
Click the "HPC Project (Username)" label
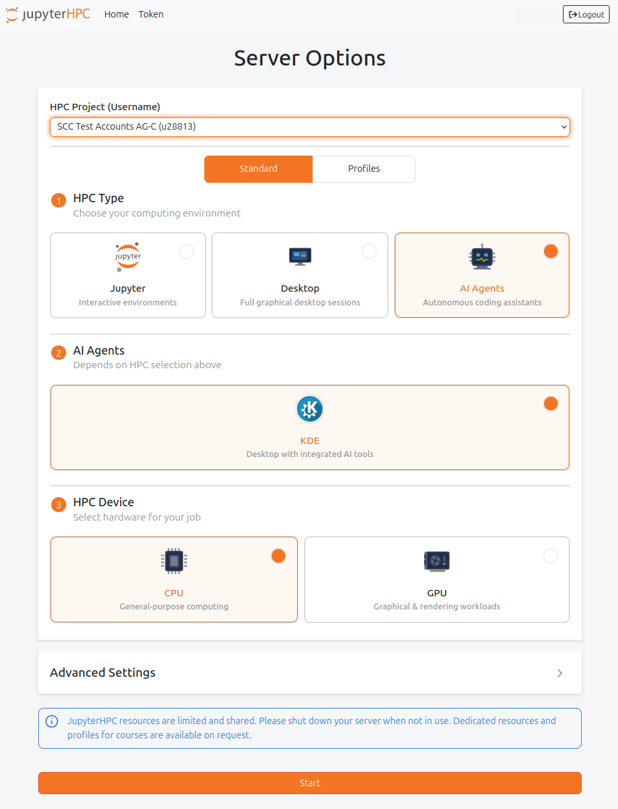[x=105, y=107]
